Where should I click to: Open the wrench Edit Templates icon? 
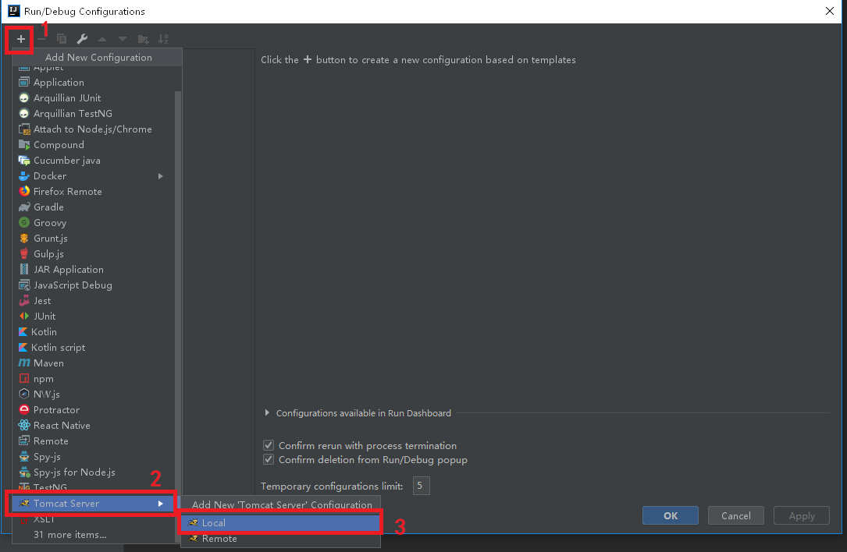[82, 39]
